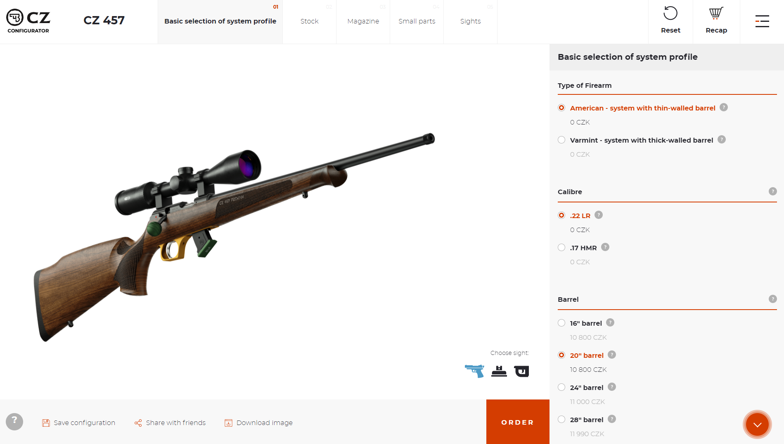
Task: Click the Reset configuration icon
Action: [670, 13]
